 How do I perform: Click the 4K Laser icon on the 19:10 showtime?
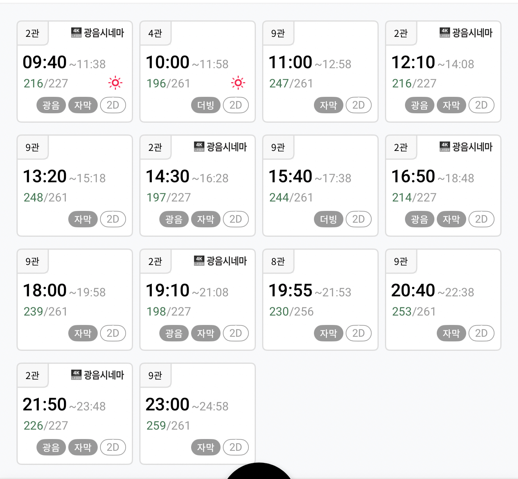[x=199, y=261]
